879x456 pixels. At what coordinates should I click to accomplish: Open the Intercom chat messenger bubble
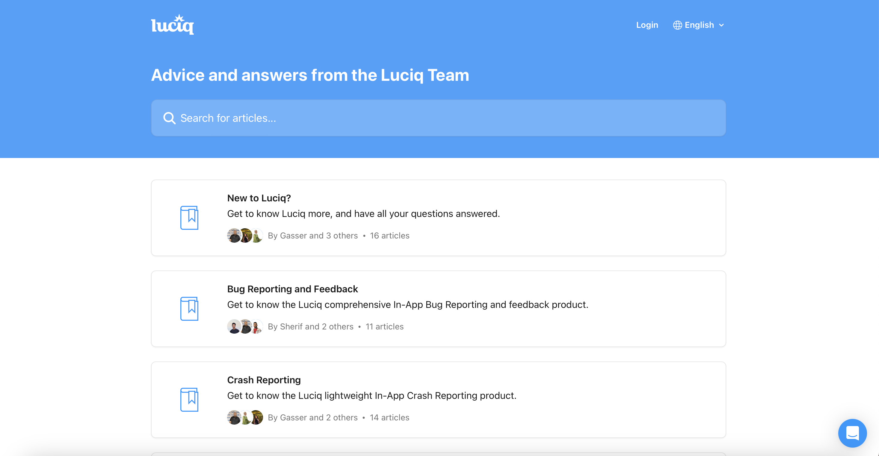pyautogui.click(x=852, y=433)
